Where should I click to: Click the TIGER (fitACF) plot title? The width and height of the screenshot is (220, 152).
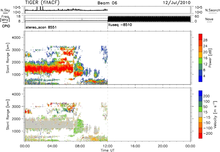(x=42, y=2)
